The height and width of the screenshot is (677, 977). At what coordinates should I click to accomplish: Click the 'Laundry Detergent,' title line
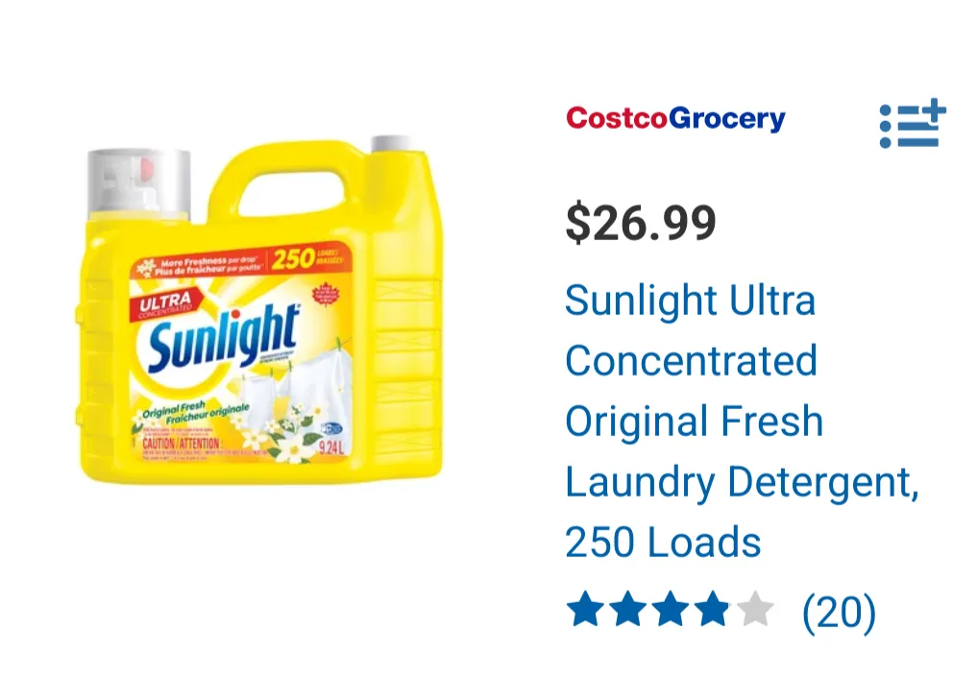[x=742, y=482]
